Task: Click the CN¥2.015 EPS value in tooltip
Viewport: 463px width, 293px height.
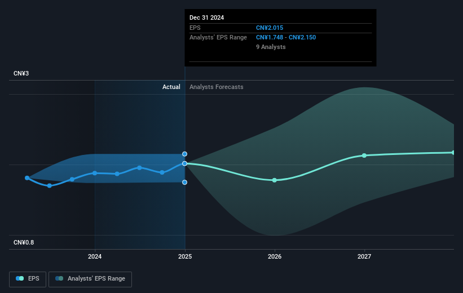Action: click(x=270, y=28)
